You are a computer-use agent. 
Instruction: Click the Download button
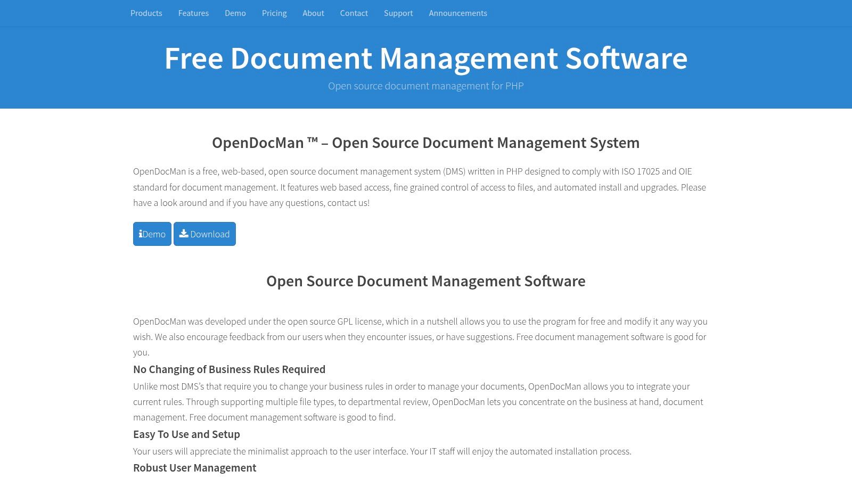click(x=204, y=234)
